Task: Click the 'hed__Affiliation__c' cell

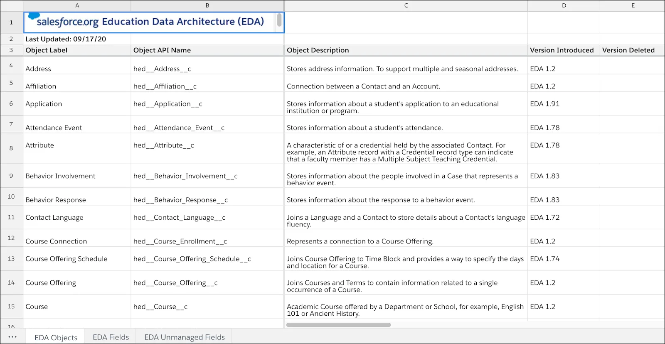Action: 207,83
